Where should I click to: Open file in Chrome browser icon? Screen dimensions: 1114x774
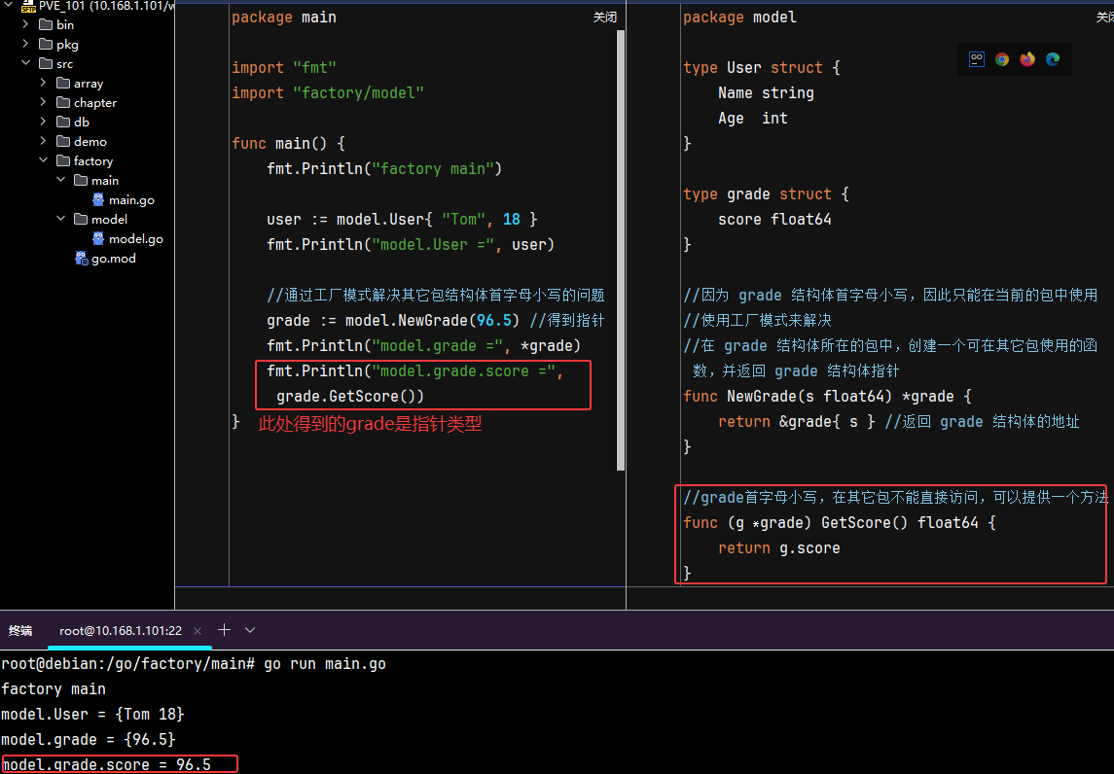pos(1002,59)
